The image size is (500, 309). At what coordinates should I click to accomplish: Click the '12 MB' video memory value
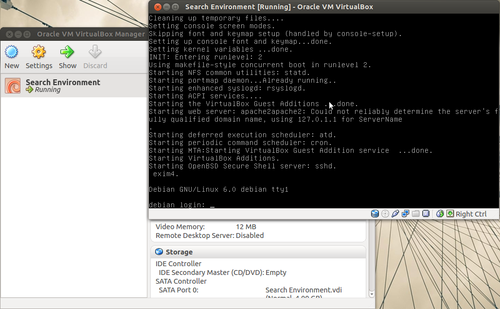(x=246, y=227)
